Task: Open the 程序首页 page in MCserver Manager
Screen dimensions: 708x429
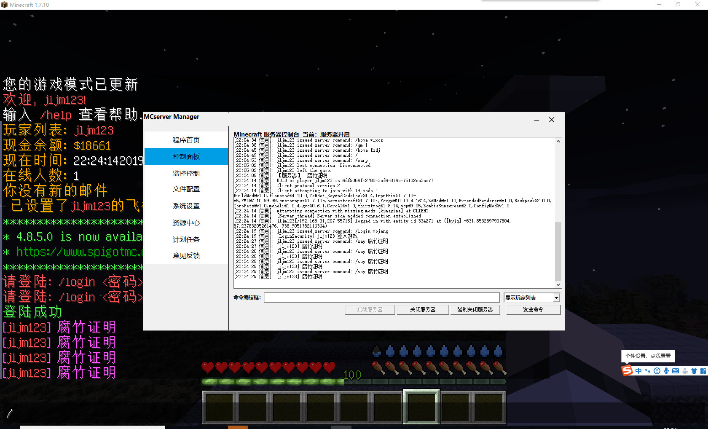Action: click(186, 140)
